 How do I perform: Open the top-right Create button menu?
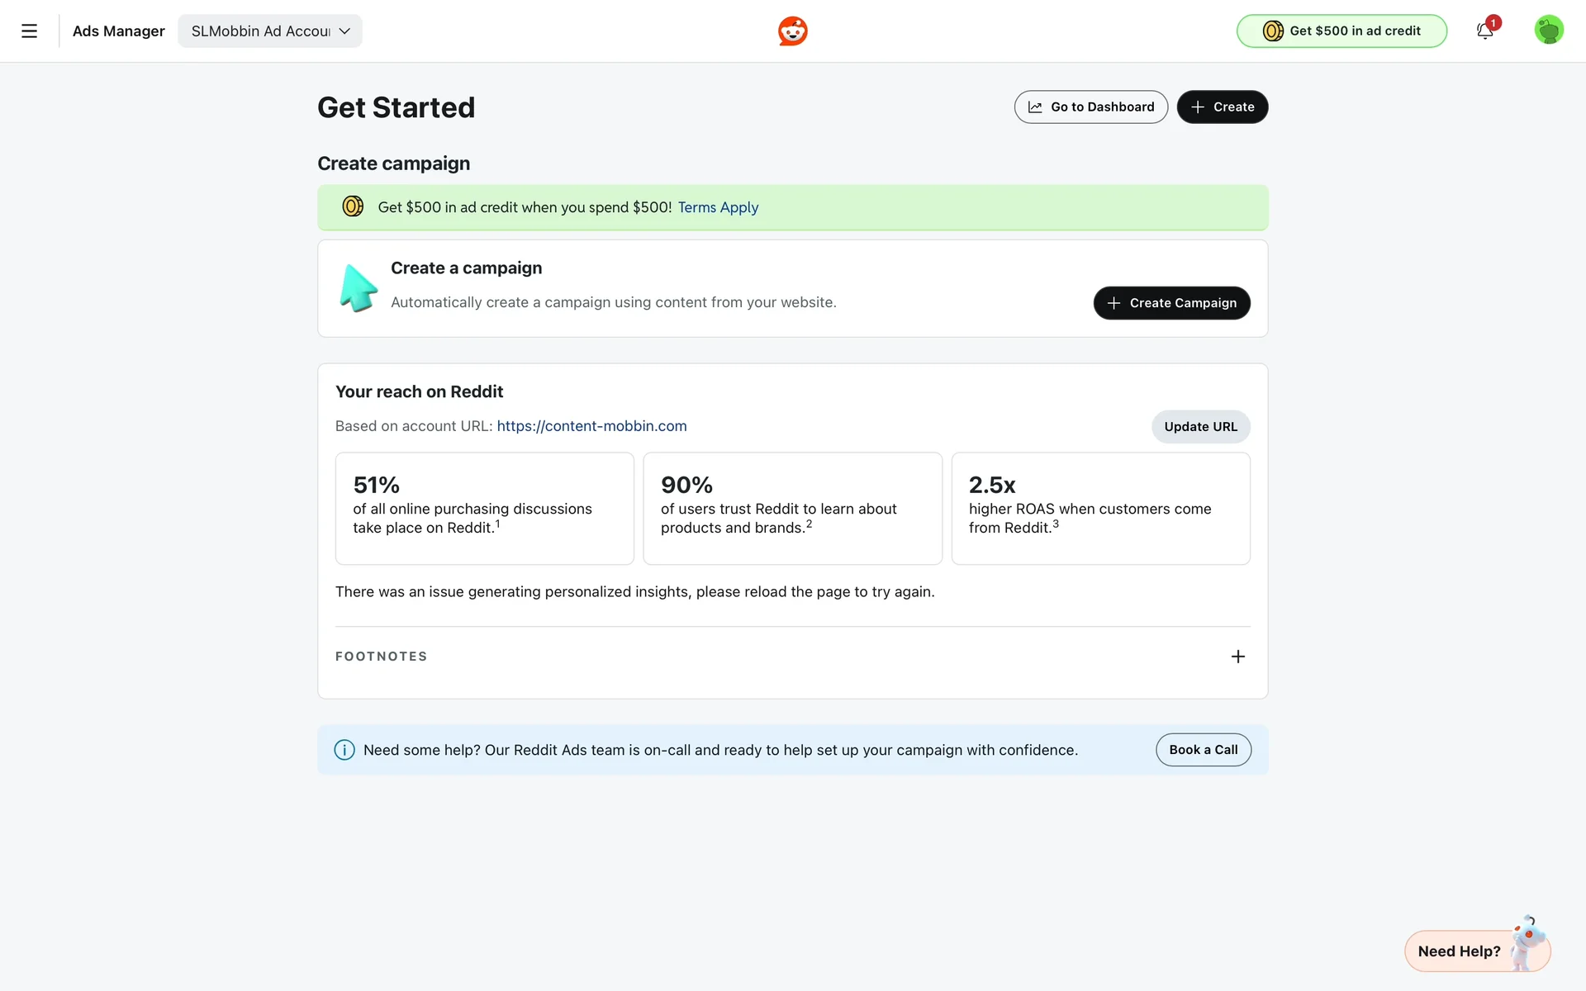tap(1222, 107)
